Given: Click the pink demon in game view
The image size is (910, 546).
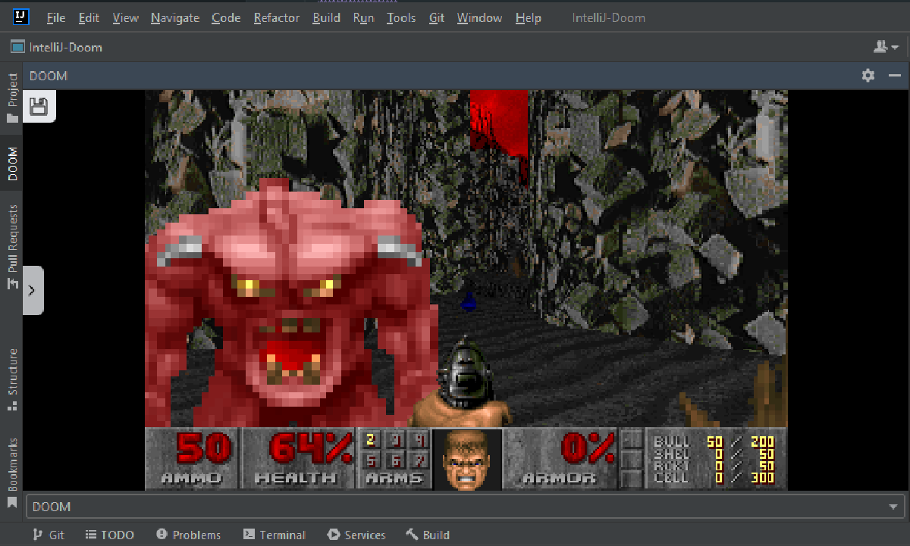Looking at the screenshot, I should click(x=291, y=303).
